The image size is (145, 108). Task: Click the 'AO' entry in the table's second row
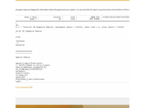click(x=60, y=19)
